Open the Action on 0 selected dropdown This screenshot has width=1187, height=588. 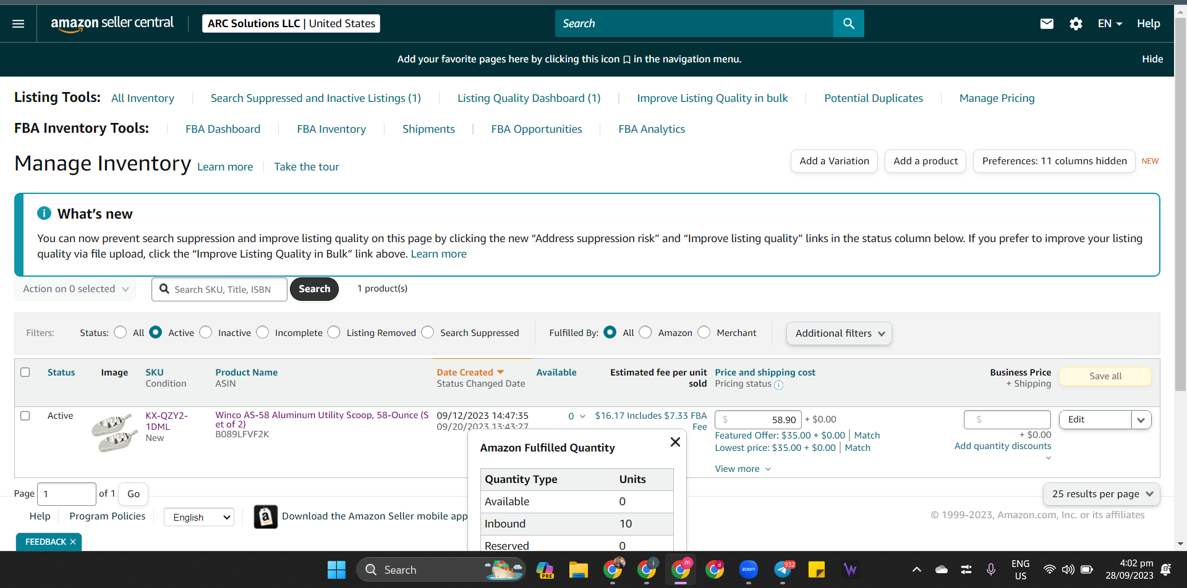[x=75, y=289]
